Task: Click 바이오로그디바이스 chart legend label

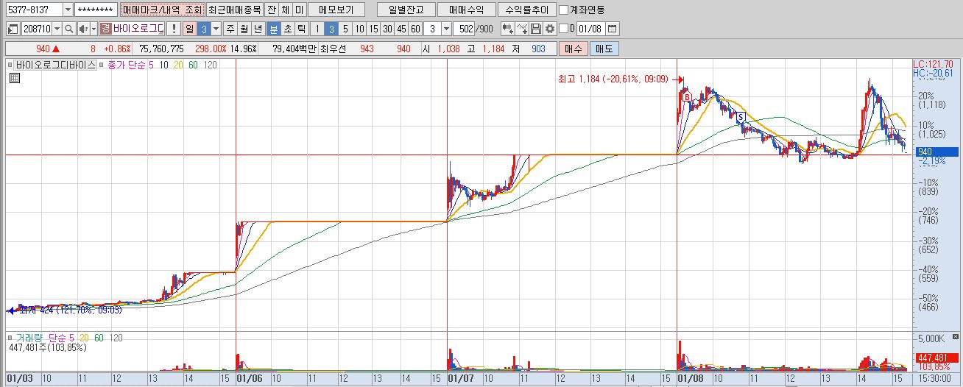Action: pos(55,65)
